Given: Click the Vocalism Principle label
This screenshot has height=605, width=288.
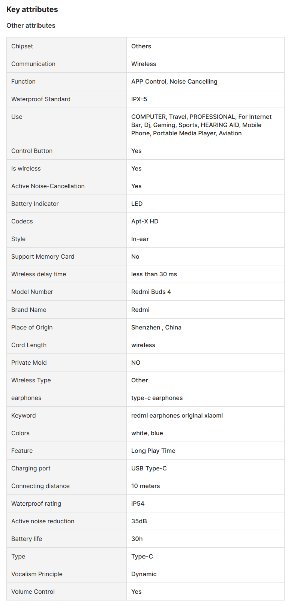Looking at the screenshot, I should coord(37,574).
